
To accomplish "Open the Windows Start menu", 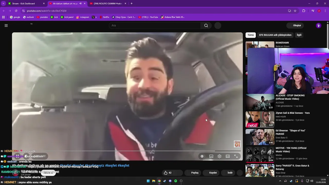I will click(148, 181).
